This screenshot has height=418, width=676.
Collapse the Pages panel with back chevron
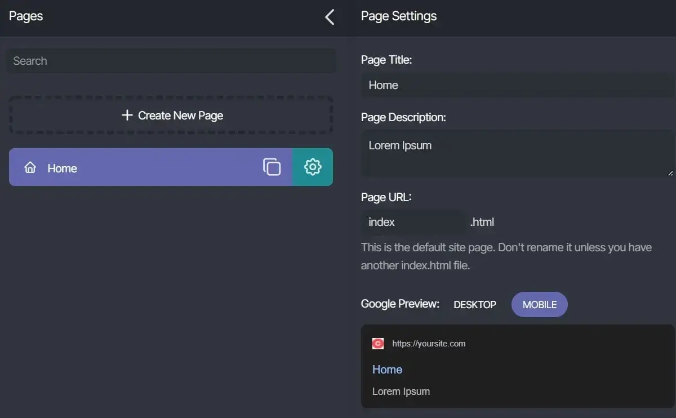[330, 17]
